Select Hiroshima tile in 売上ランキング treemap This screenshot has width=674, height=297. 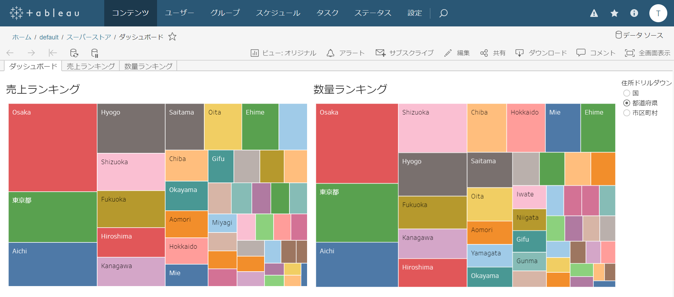point(131,242)
